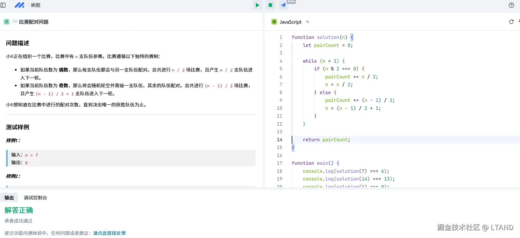The height and width of the screenshot is (238, 520).
Task: Click the MarsCode logo icon
Action: click(19, 5)
